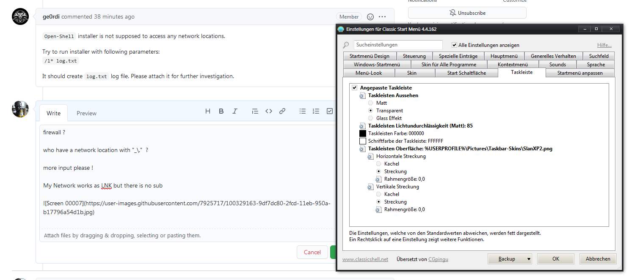
Task: Click the icon beside Vertikale Streckung
Action: point(370,187)
